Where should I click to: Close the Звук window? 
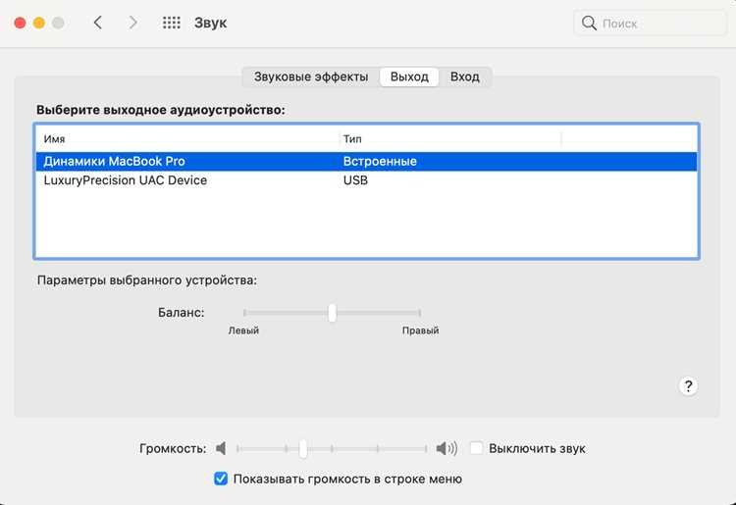[20, 23]
